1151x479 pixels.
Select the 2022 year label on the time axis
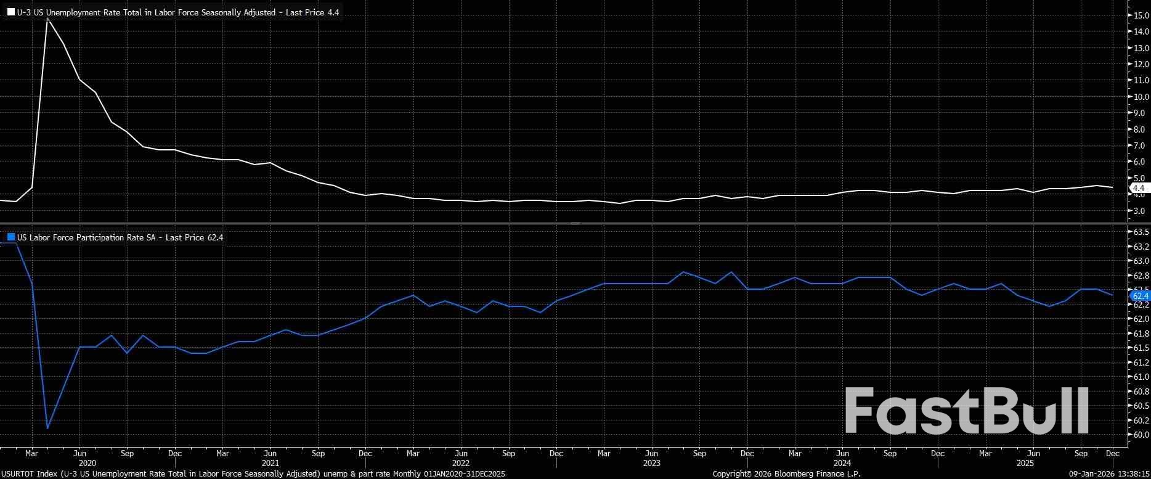click(460, 463)
